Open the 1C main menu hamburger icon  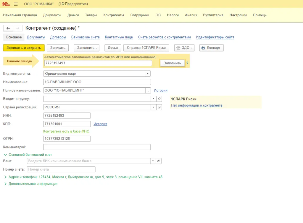click(x=15, y=4)
